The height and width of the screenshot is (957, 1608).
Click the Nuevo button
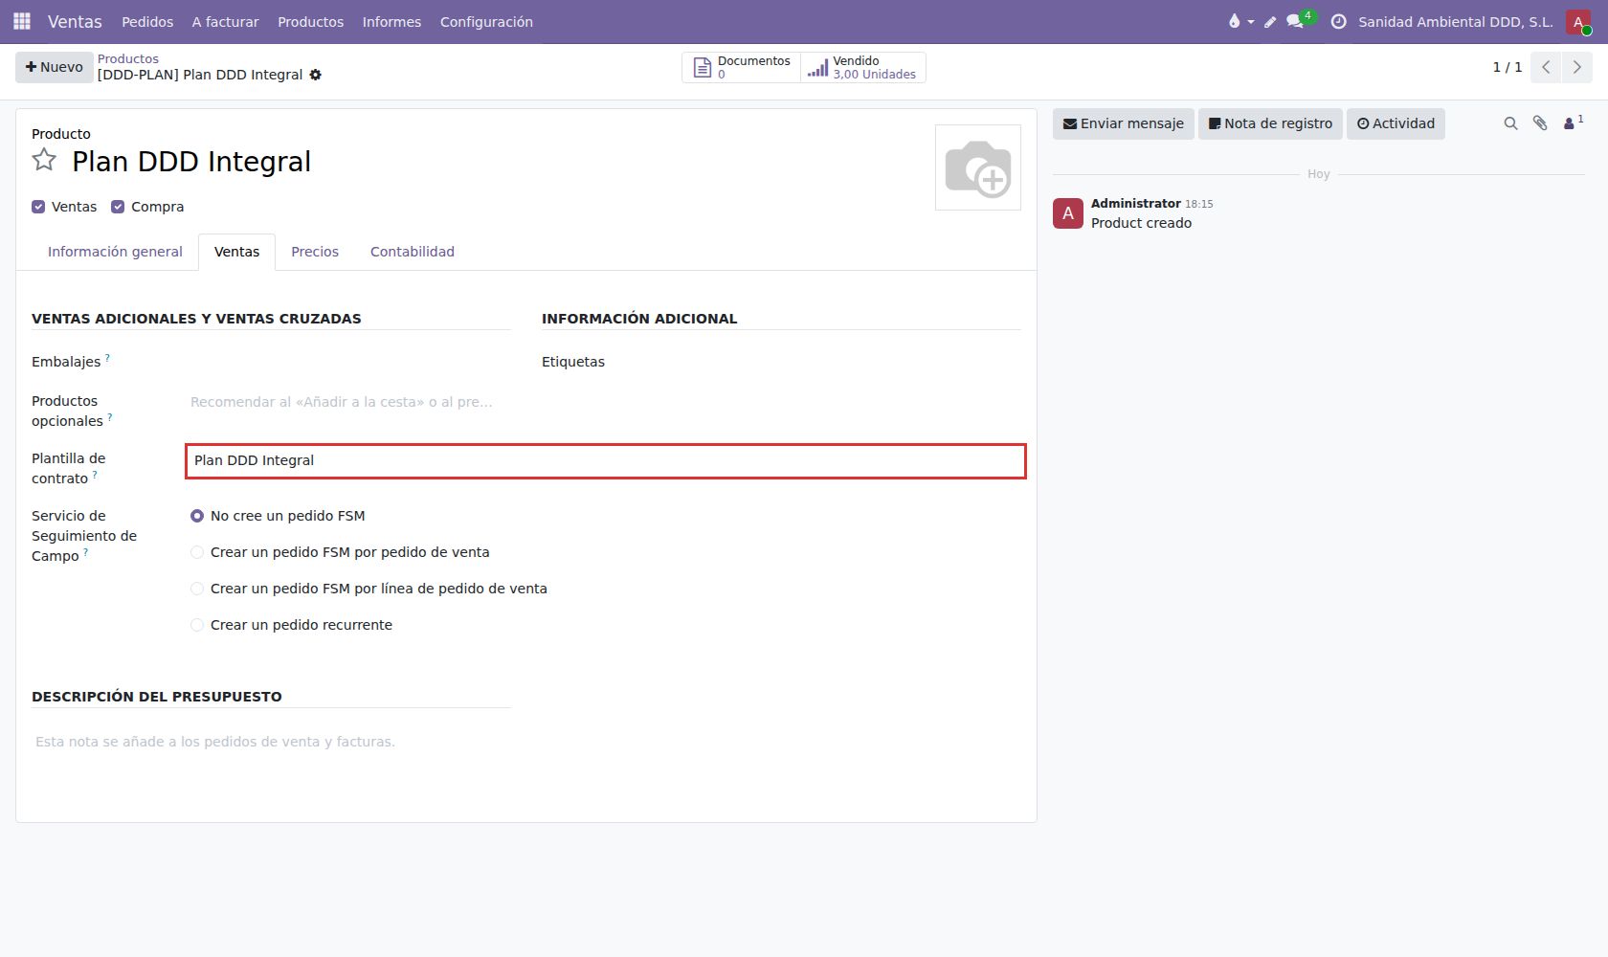(x=55, y=67)
